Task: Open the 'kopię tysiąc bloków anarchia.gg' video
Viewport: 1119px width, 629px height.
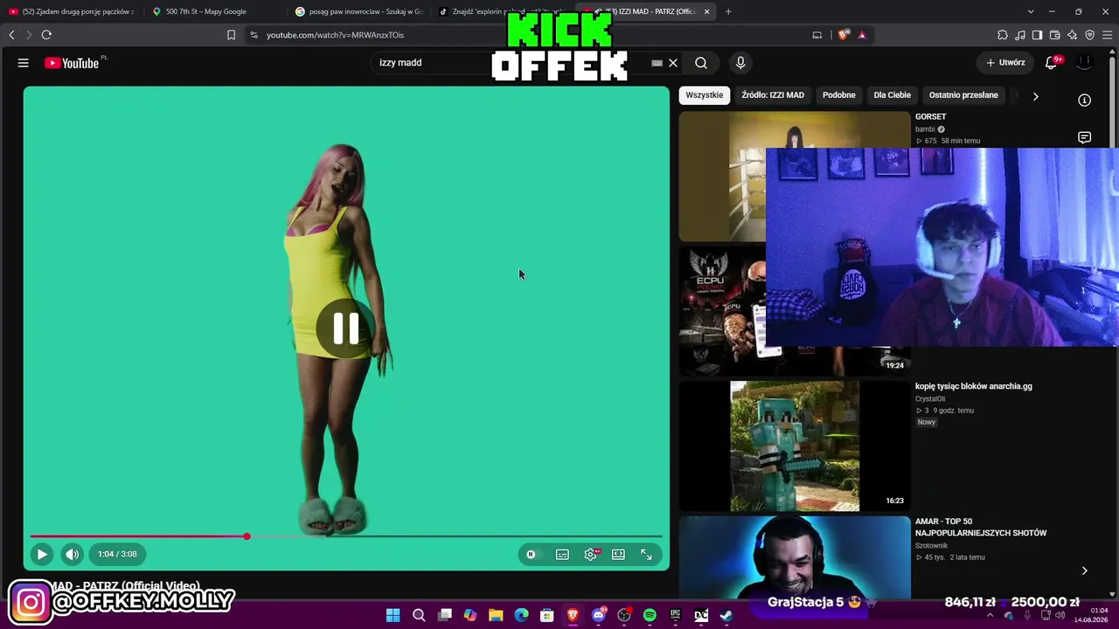Action: (973, 386)
